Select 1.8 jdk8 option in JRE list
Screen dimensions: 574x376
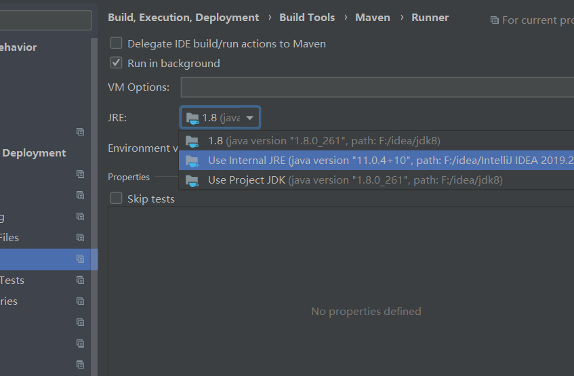(x=376, y=141)
